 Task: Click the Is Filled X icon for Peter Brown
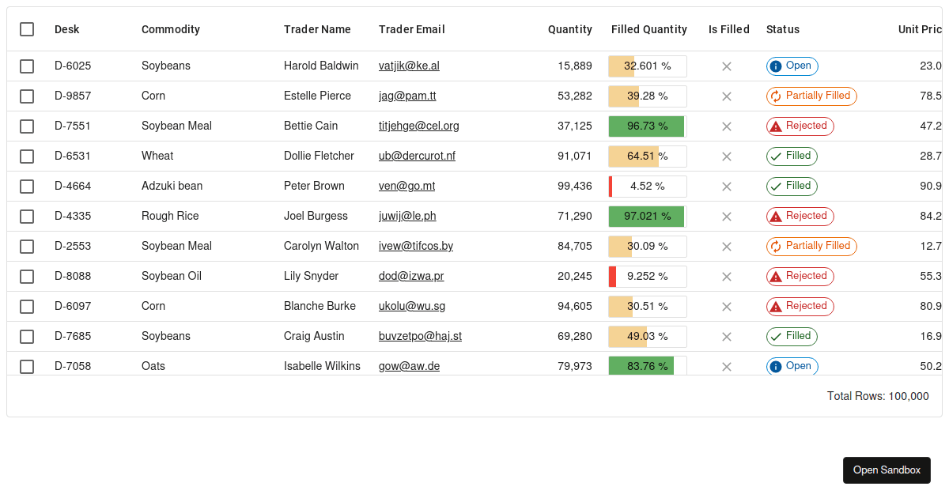pyautogui.click(x=727, y=187)
